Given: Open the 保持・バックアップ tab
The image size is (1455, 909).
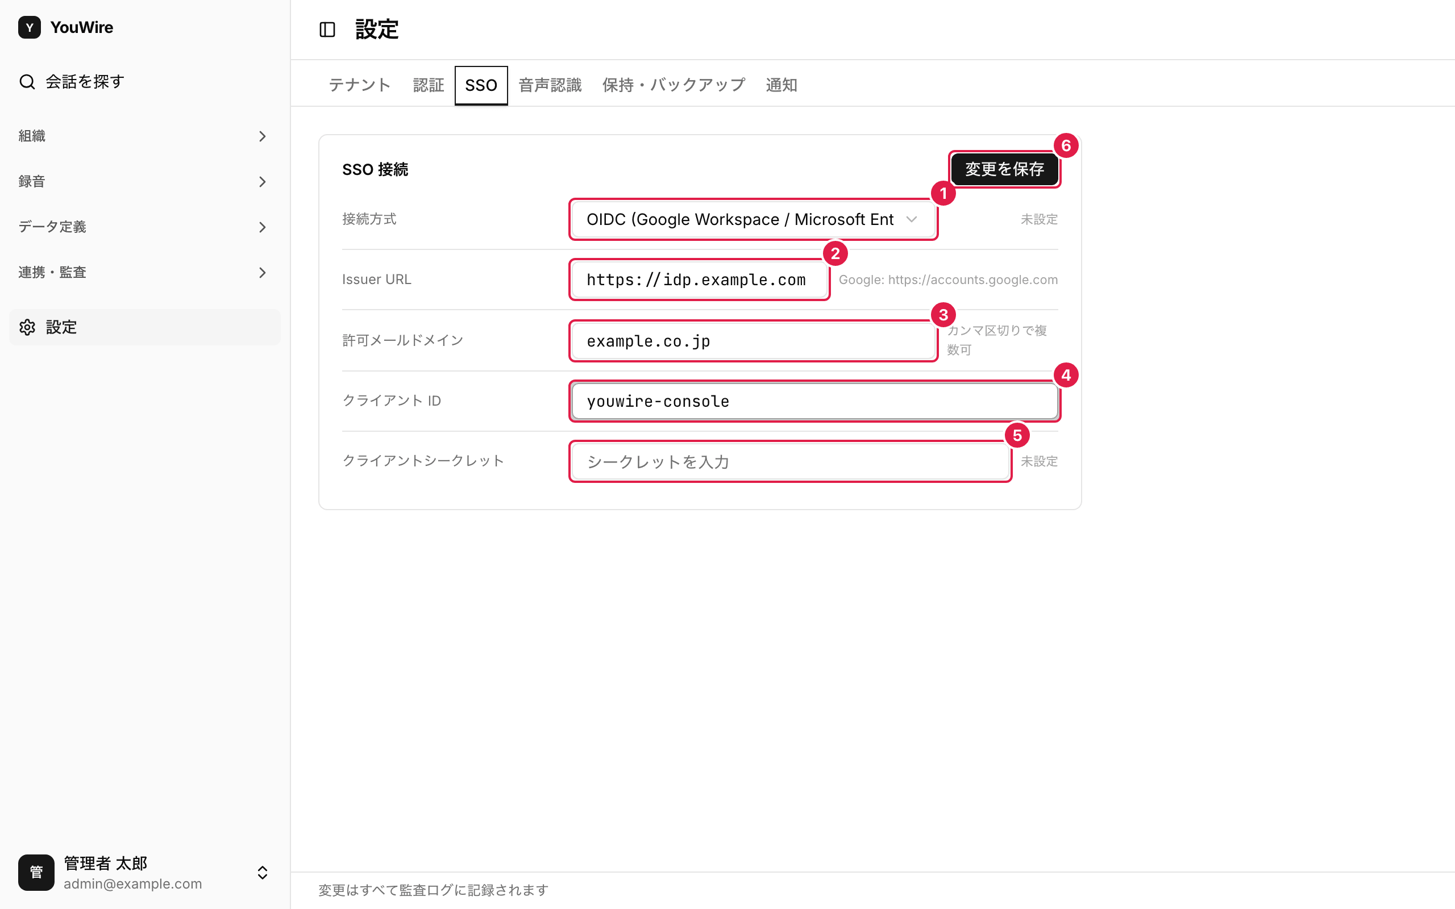Looking at the screenshot, I should [x=674, y=85].
